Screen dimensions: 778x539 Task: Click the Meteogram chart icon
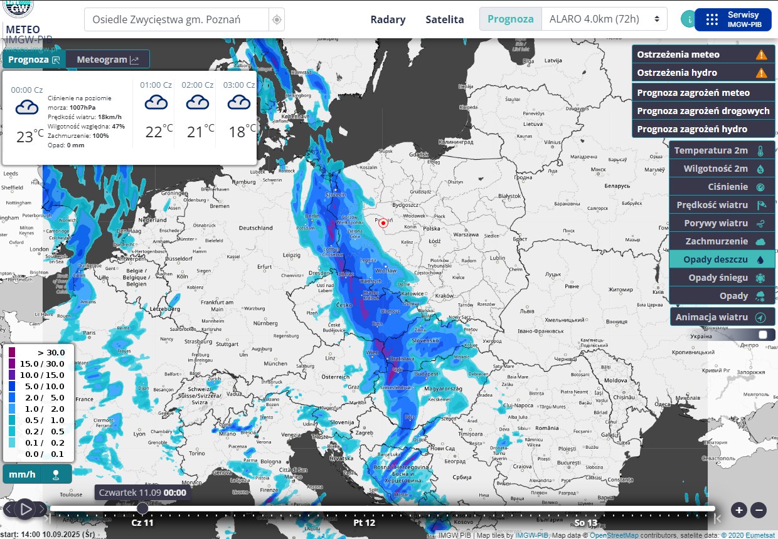(x=135, y=60)
